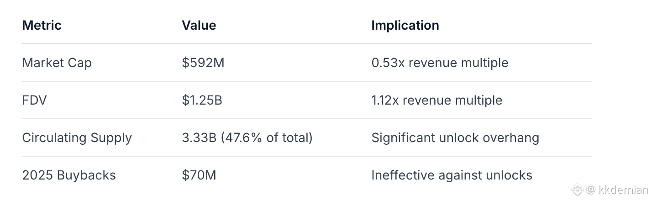Click the $1.25B FDV value
This screenshot has width=652, height=201.
[x=202, y=100]
